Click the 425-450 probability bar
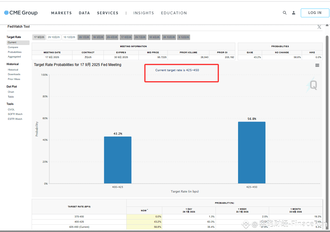The width and height of the screenshot is (330, 232). point(252,153)
